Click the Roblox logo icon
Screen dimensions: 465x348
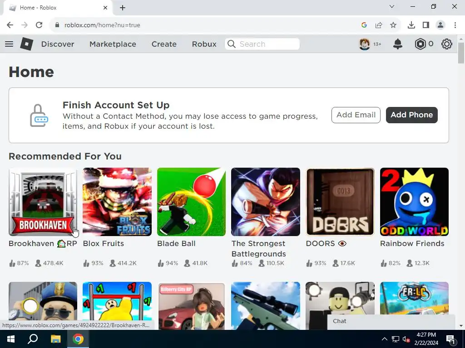click(26, 44)
